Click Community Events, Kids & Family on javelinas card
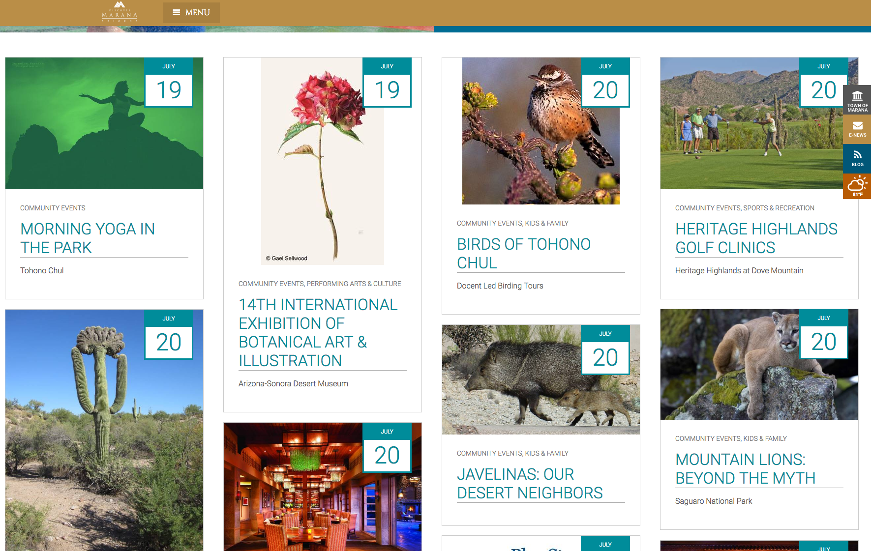This screenshot has height=551, width=871. click(512, 454)
